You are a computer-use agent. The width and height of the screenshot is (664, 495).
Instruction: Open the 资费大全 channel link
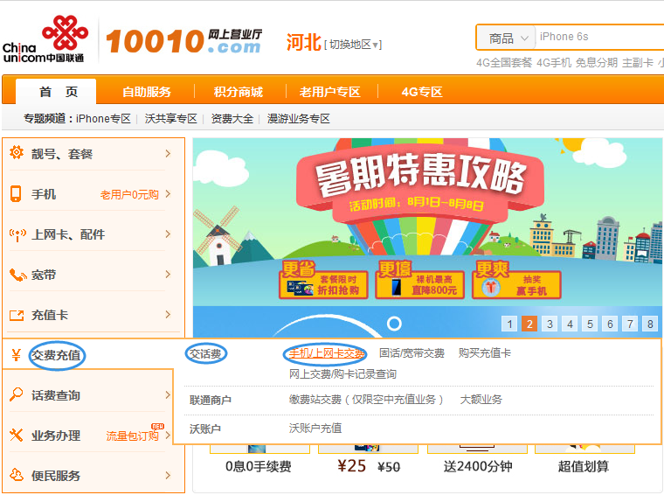[232, 119]
